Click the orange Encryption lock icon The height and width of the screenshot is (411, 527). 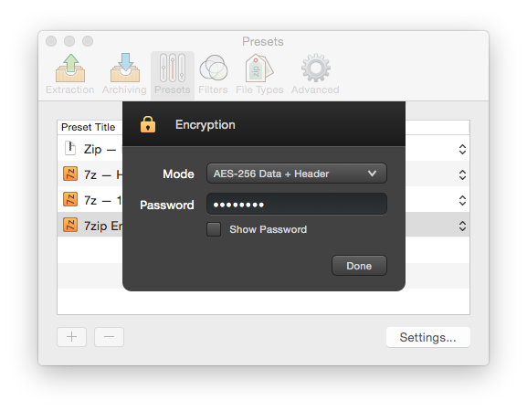[x=148, y=124]
